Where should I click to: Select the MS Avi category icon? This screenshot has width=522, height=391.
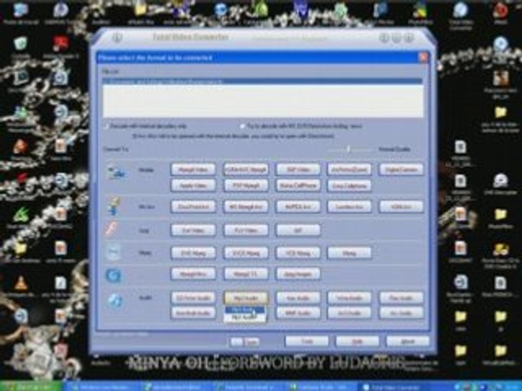point(114,206)
